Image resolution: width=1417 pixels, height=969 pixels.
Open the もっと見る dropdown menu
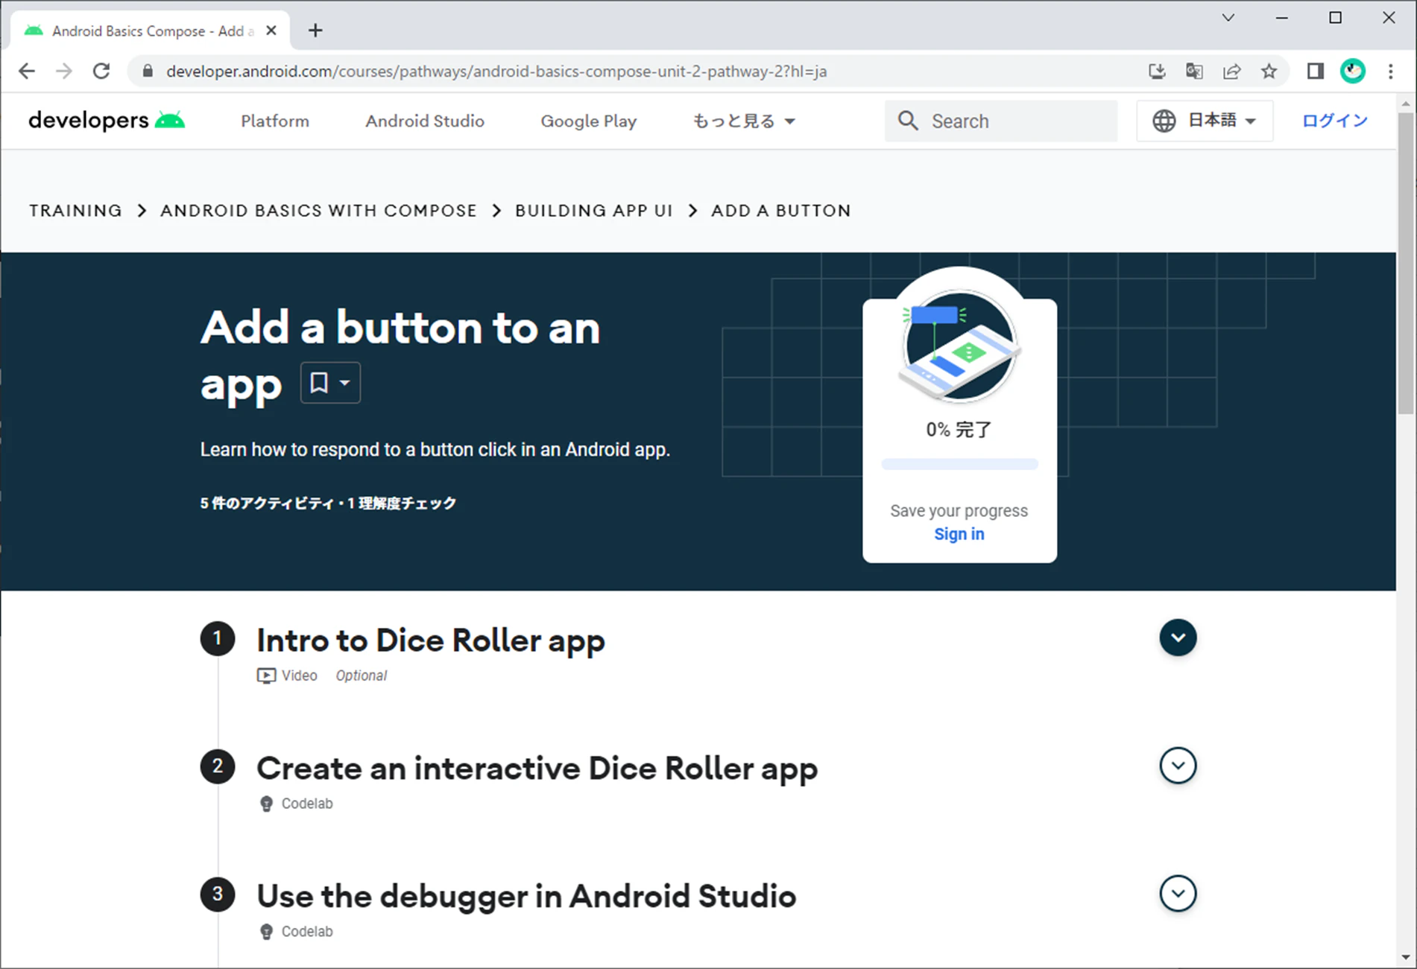coord(744,121)
